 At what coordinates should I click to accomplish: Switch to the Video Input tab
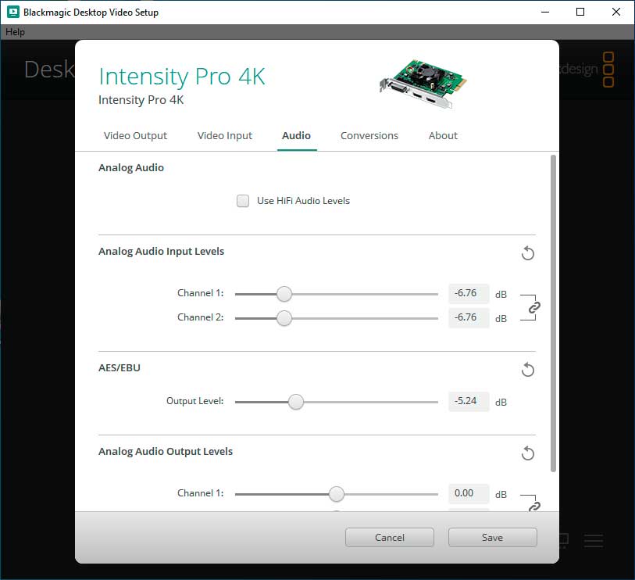(x=225, y=135)
